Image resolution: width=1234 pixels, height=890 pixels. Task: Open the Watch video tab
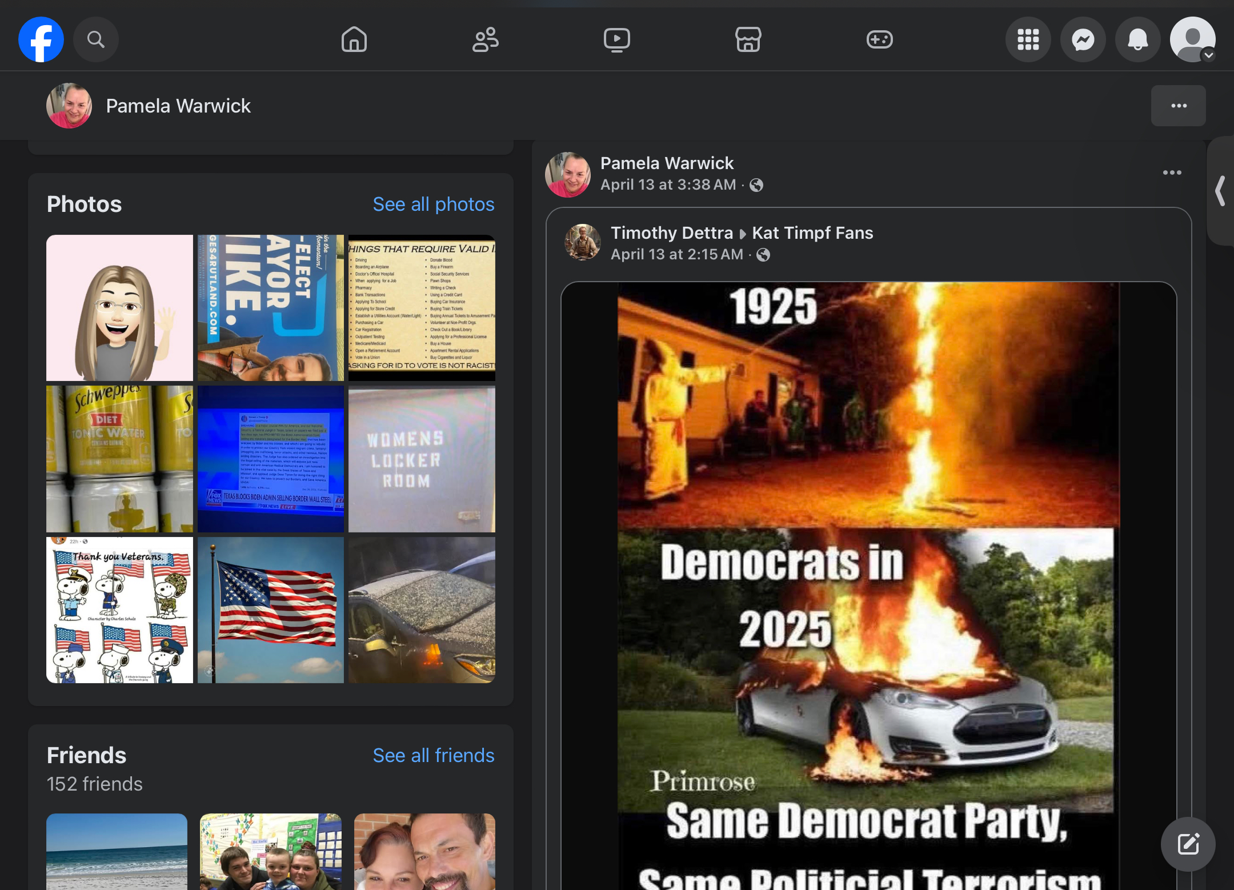point(617,39)
